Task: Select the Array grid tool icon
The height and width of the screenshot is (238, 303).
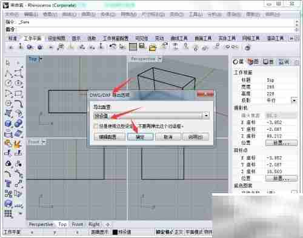Action: click(8, 214)
